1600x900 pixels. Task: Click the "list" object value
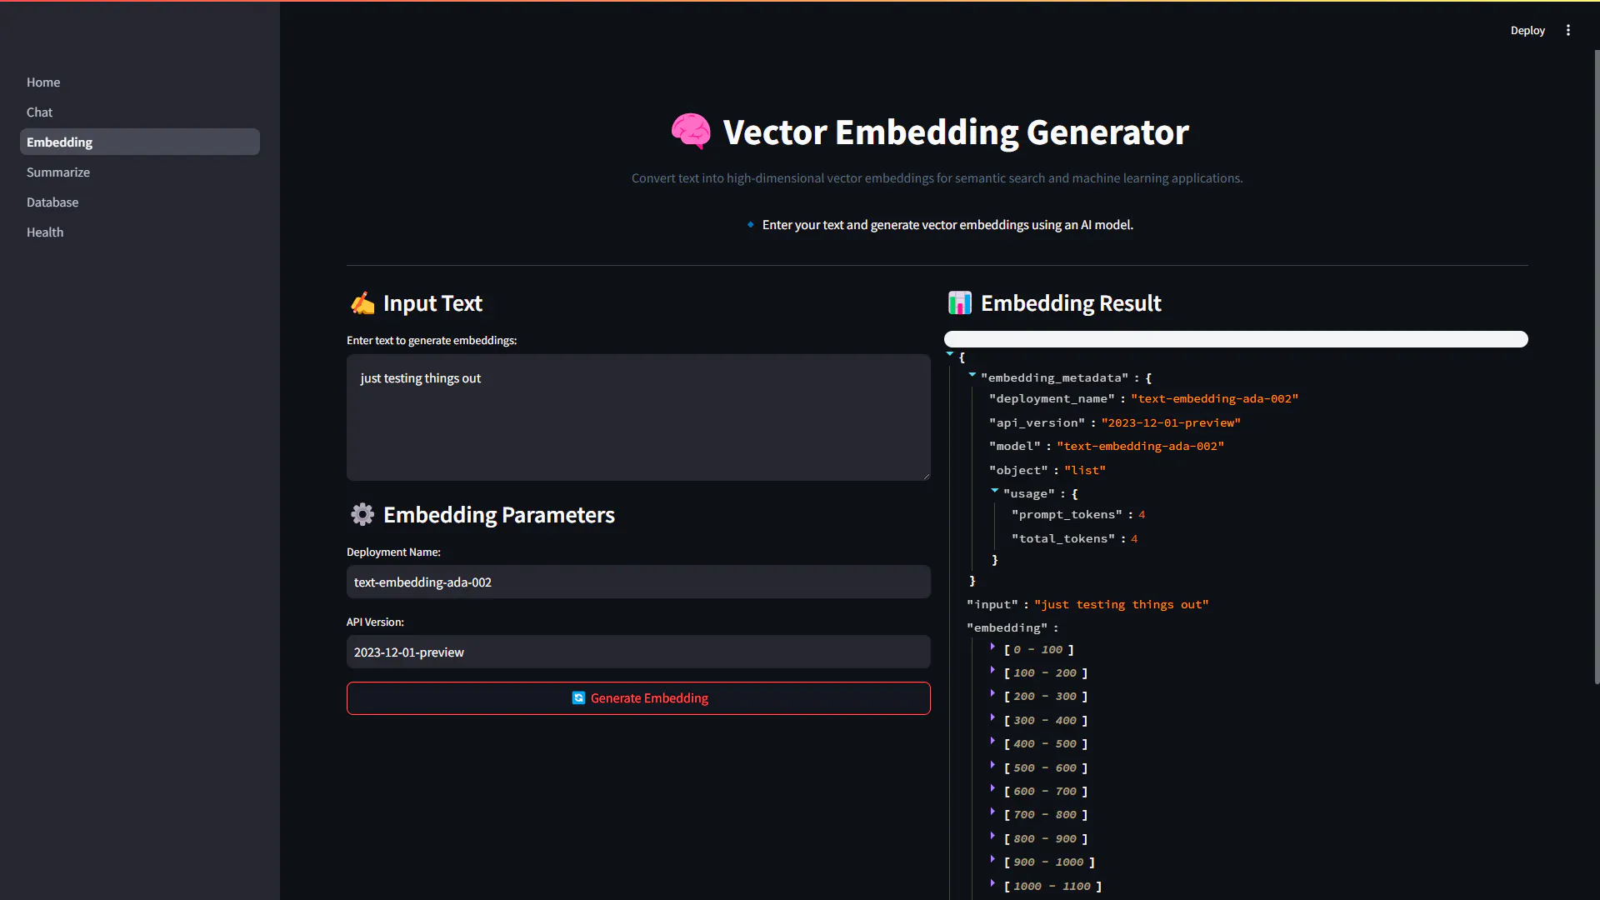1085,471
